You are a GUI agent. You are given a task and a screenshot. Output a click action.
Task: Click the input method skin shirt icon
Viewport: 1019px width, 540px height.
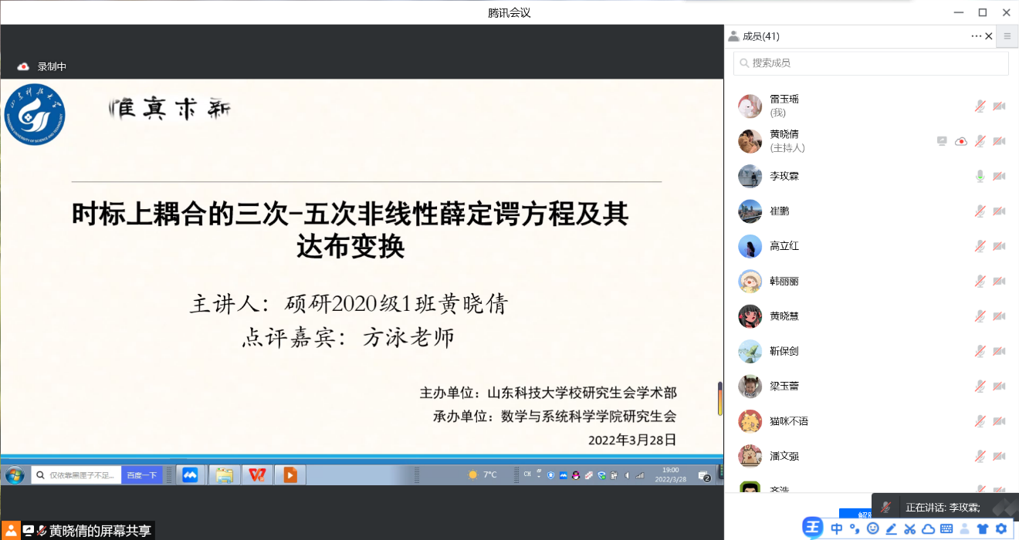tap(983, 529)
